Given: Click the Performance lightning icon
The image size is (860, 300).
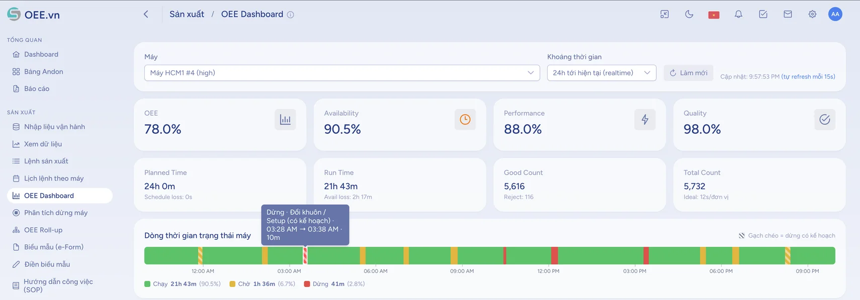Looking at the screenshot, I should pos(645,119).
